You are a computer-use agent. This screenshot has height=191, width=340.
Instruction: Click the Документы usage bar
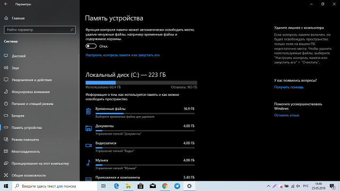(145, 131)
